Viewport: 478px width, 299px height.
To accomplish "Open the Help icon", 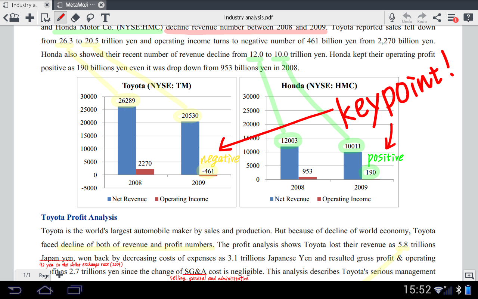I will coord(468,18).
